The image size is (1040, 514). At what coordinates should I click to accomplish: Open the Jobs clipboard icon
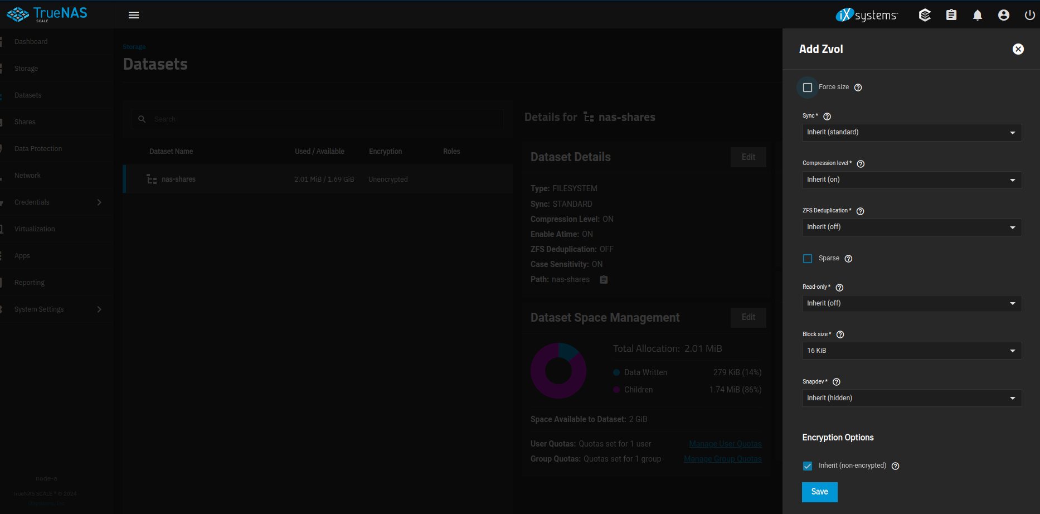(x=951, y=15)
